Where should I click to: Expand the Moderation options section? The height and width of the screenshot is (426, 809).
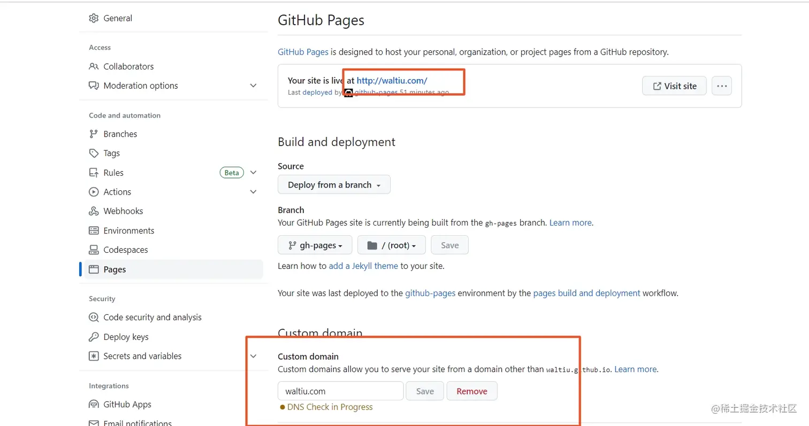coord(254,86)
